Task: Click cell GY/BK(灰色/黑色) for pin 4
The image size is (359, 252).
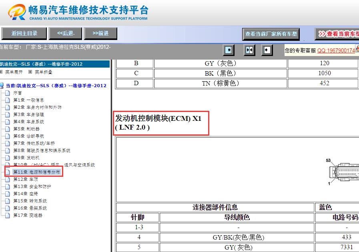Action: (237, 237)
